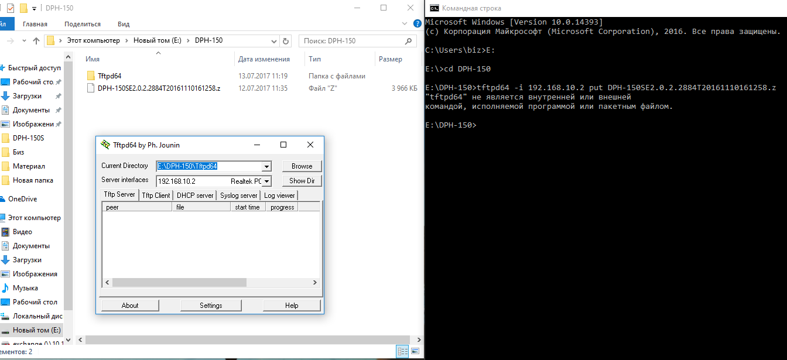787x360 pixels.
Task: Open the Current Directory dropdown in Tftpd64
Action: tap(266, 166)
